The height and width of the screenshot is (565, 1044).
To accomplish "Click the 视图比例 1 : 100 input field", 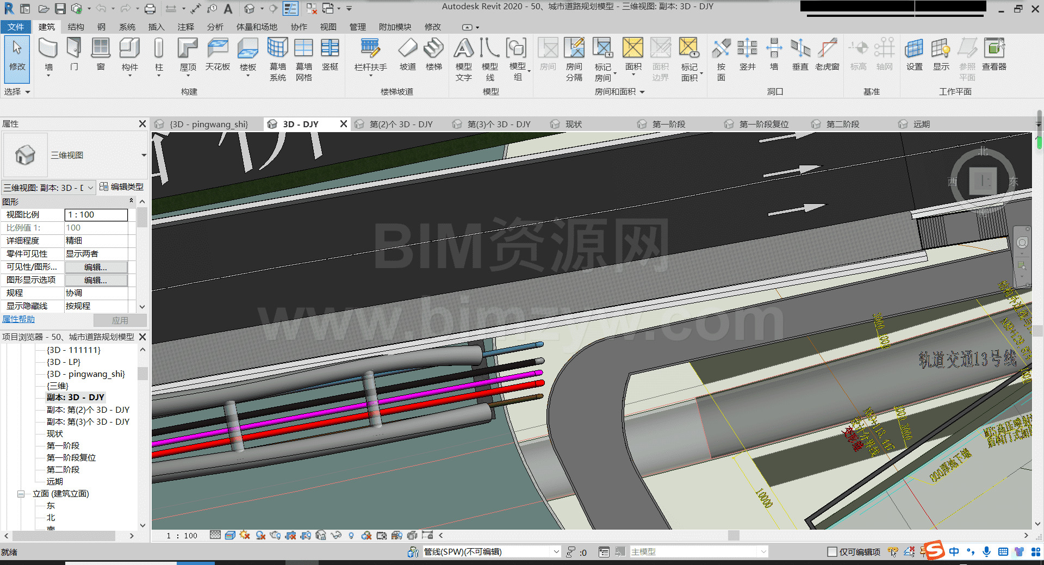I will pyautogui.click(x=96, y=215).
